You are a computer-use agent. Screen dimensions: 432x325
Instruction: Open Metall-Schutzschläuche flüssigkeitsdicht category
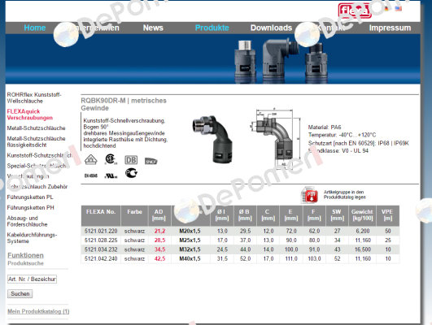[36, 141]
